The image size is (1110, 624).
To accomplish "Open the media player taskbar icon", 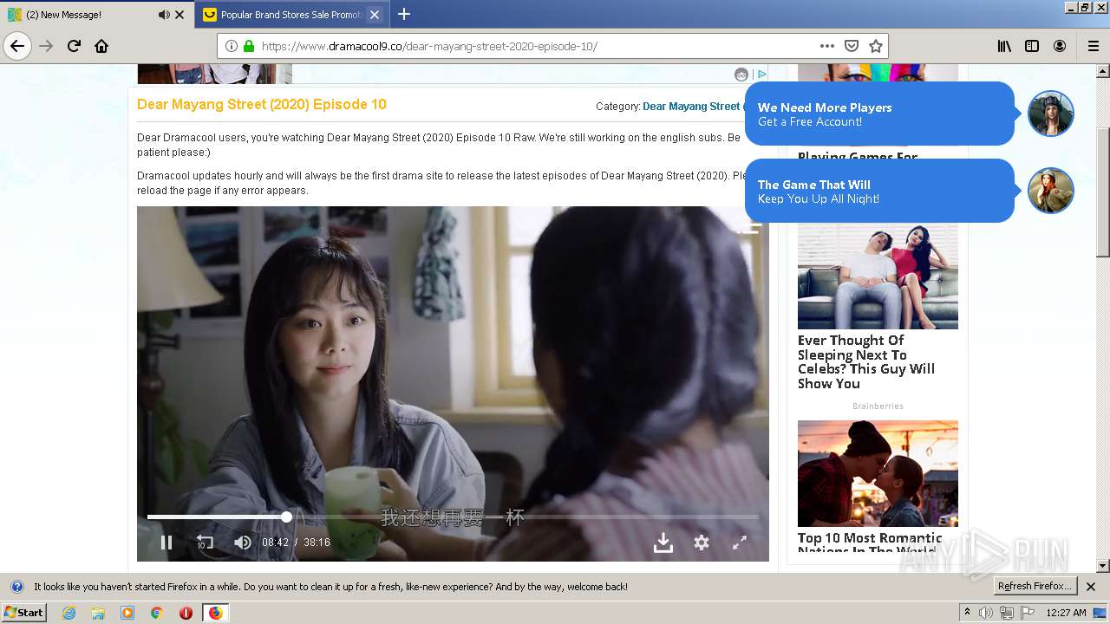I will point(127,613).
